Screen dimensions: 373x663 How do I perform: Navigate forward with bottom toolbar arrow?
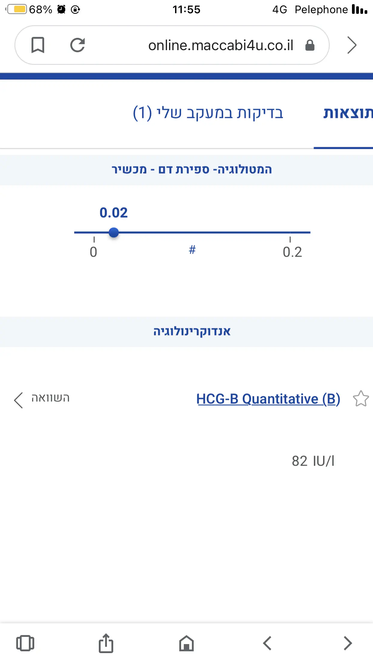click(x=347, y=643)
